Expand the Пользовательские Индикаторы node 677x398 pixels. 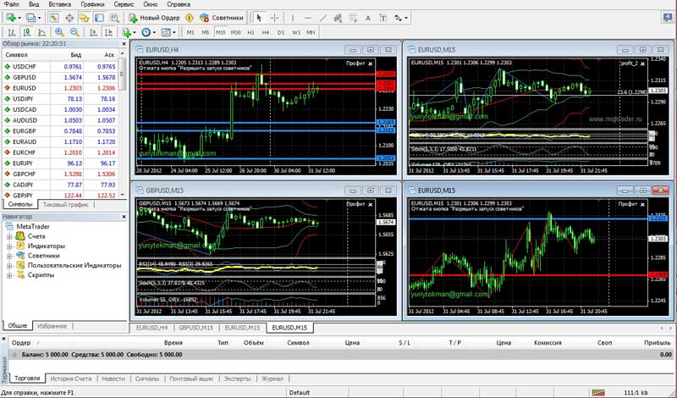(9, 266)
